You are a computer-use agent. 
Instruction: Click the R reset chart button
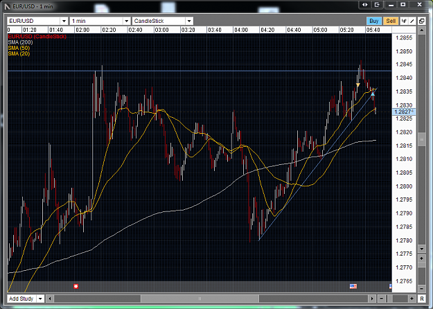pyautogui.click(x=422, y=299)
